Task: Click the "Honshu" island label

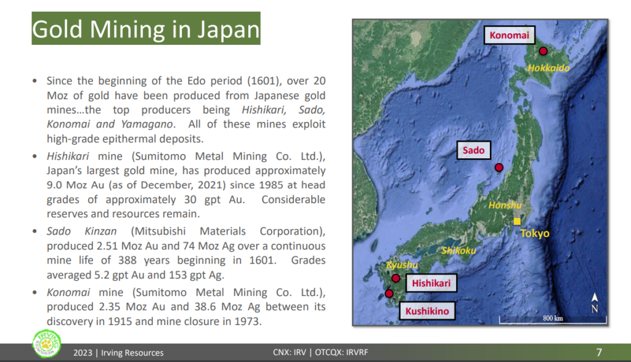Action: (x=505, y=205)
